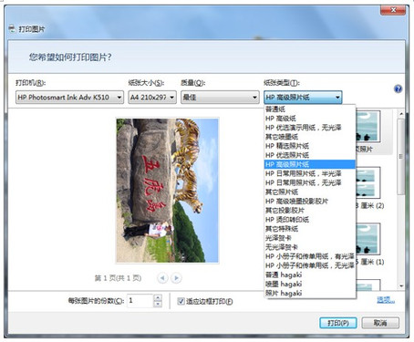Click the 第 1 页(共 1 页) page text
This screenshot has height=342, width=414.
point(118,278)
